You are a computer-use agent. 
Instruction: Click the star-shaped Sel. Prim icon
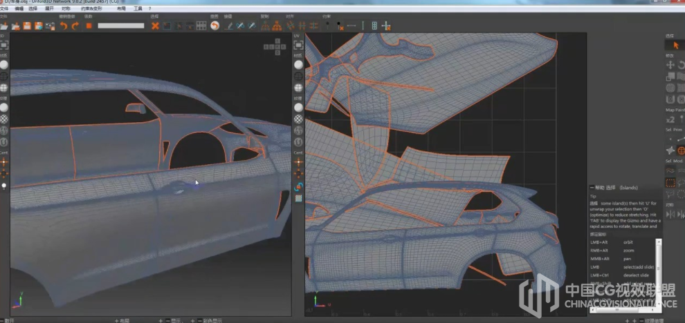[670, 150]
